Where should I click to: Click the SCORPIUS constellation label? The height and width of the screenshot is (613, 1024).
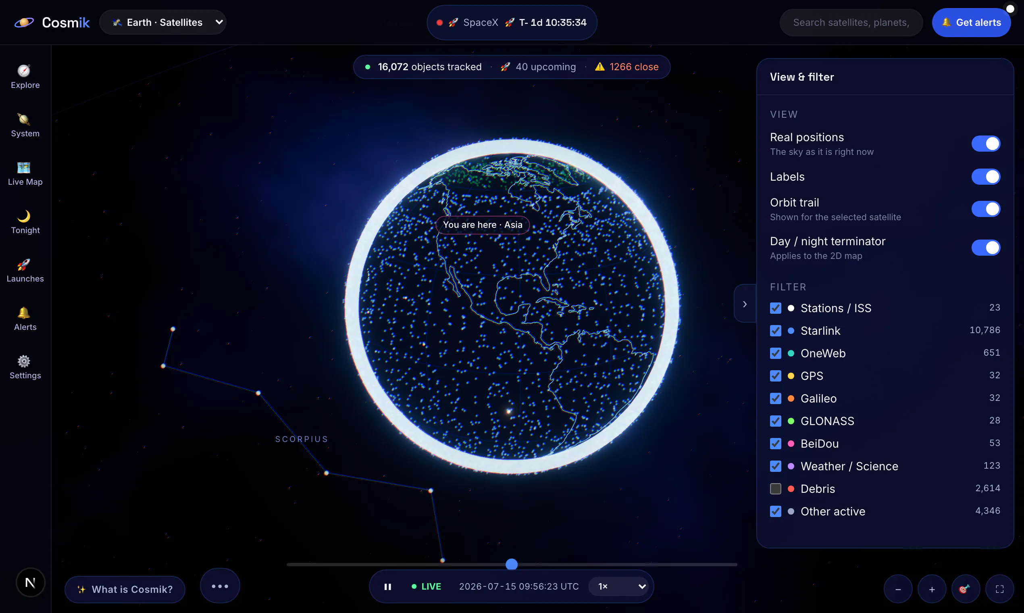point(302,439)
